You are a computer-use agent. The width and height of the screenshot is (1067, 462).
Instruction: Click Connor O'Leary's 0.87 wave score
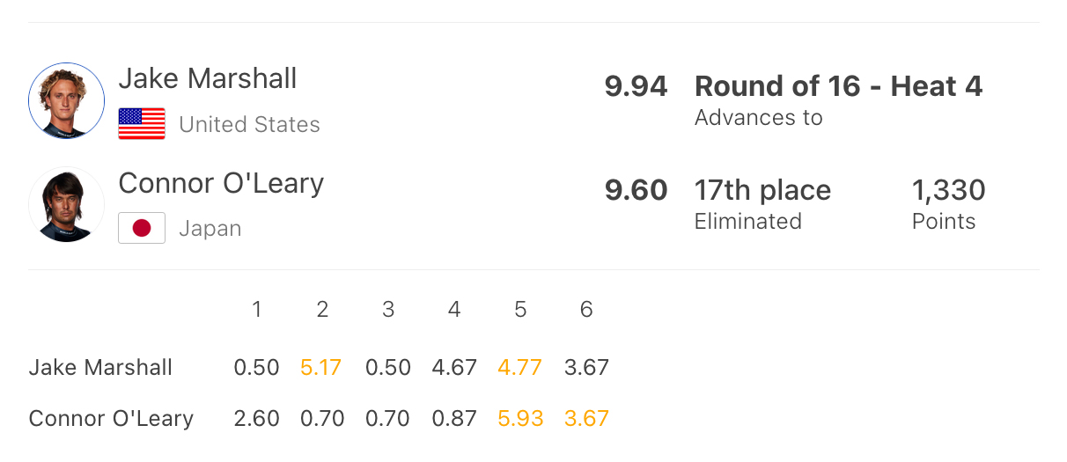pyautogui.click(x=454, y=418)
